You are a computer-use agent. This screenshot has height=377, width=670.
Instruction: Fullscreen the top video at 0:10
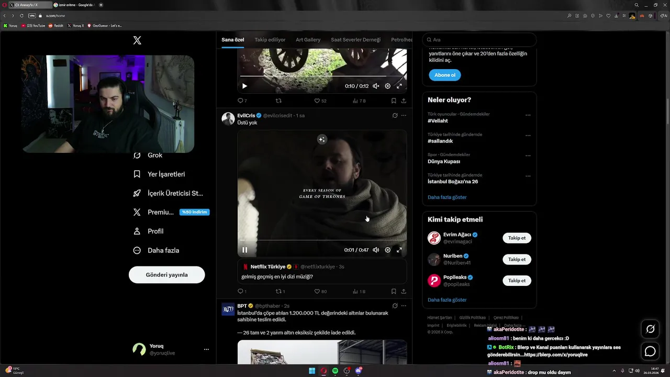(x=399, y=86)
